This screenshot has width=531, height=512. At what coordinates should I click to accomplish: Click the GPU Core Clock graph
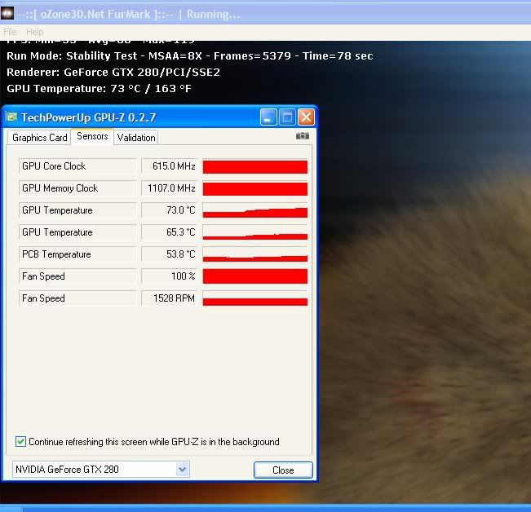pyautogui.click(x=255, y=166)
